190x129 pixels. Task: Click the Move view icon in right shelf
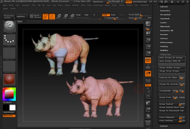coord(148,103)
